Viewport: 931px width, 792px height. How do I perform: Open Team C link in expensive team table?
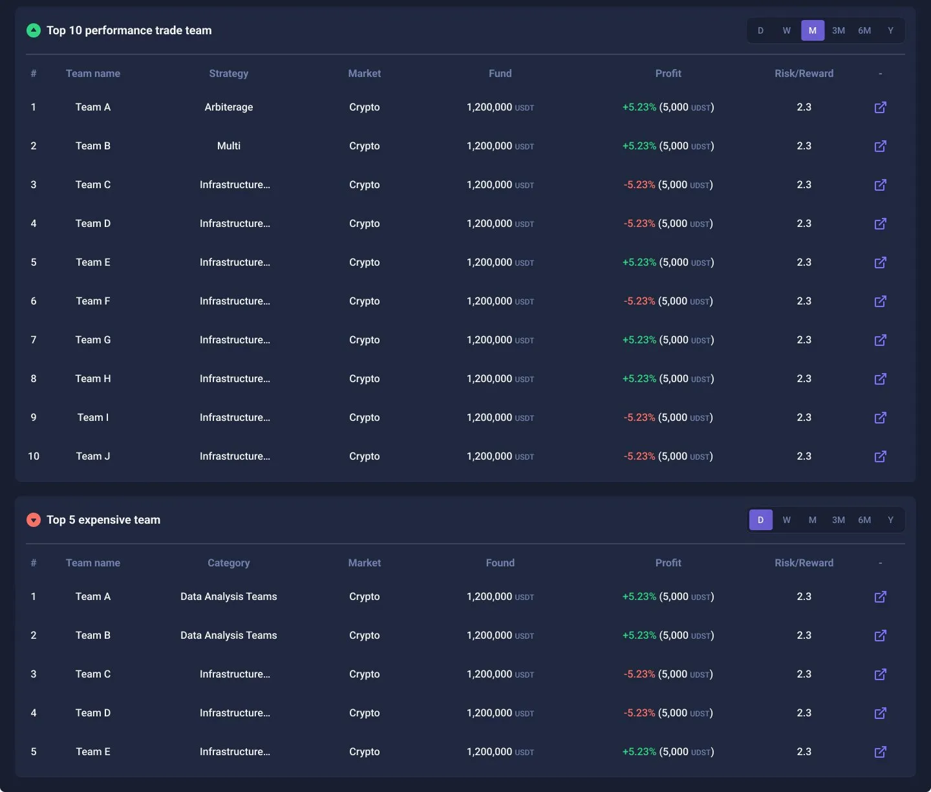point(880,674)
